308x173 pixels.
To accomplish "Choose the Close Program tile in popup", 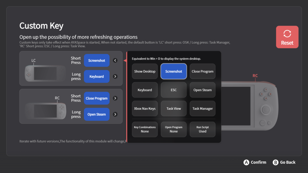I will pyautogui.click(x=202, y=71).
